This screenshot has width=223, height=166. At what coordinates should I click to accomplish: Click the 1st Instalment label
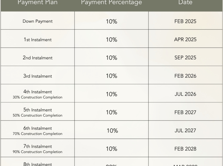37,40
